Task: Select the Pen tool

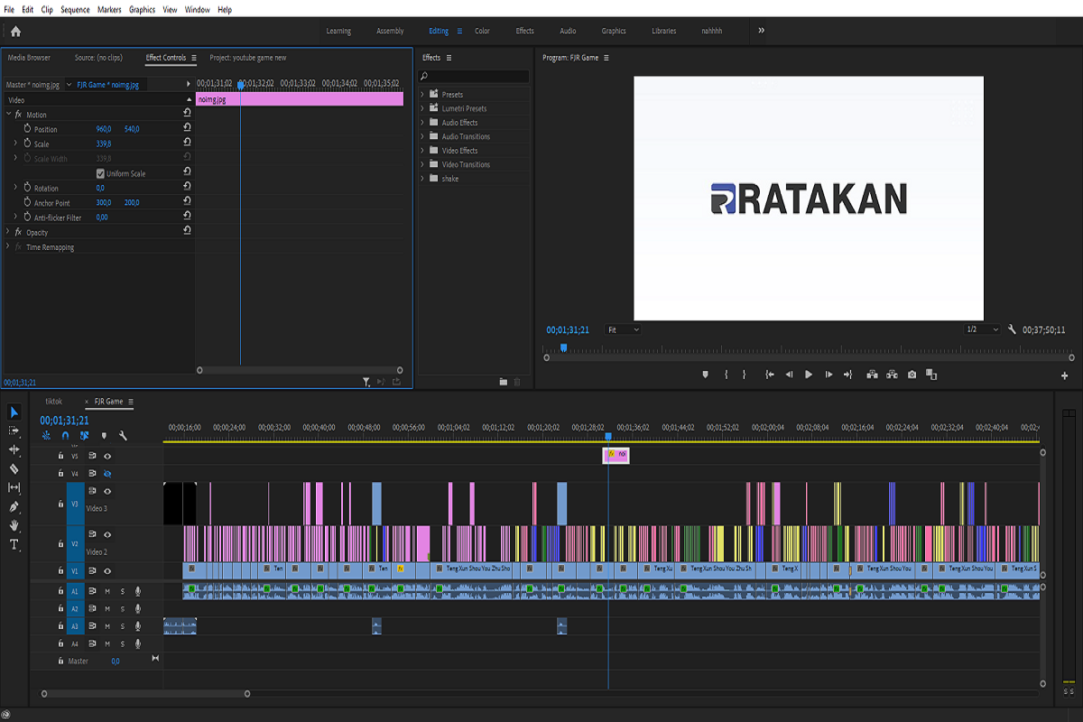Action: [x=14, y=506]
